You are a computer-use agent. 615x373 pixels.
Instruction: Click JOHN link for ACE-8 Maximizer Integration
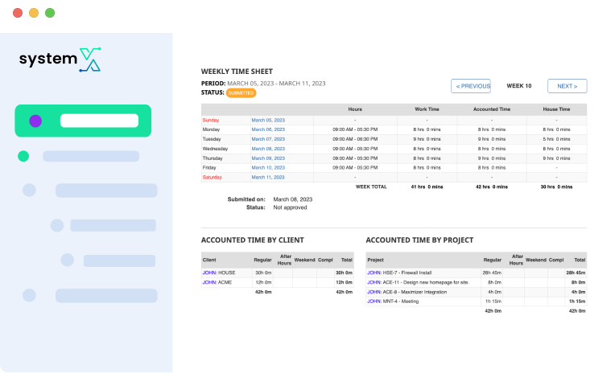pyautogui.click(x=374, y=291)
